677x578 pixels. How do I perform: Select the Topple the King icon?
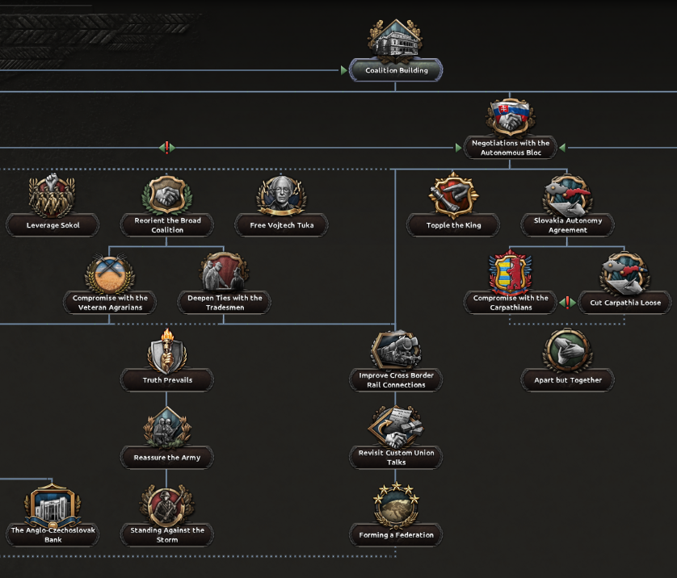click(453, 195)
